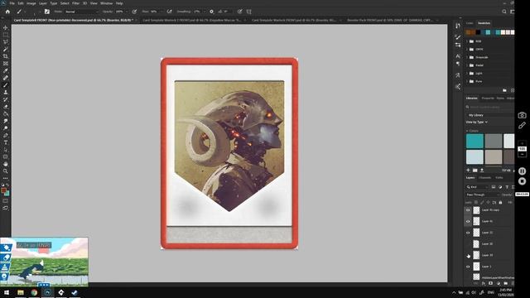Open the Windows Start menu

pyautogui.click(x=7, y=292)
